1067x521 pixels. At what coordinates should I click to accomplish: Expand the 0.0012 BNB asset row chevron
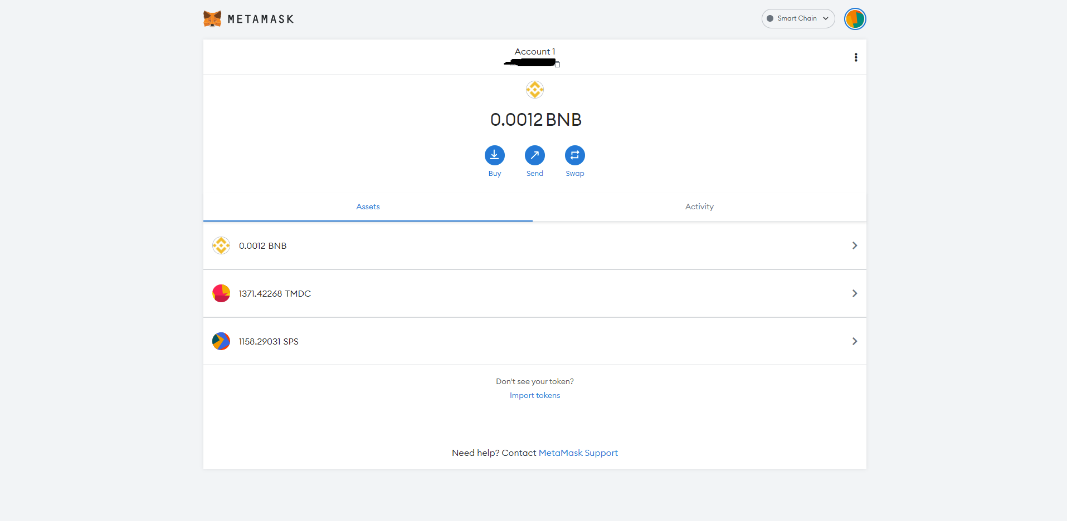pyautogui.click(x=855, y=245)
